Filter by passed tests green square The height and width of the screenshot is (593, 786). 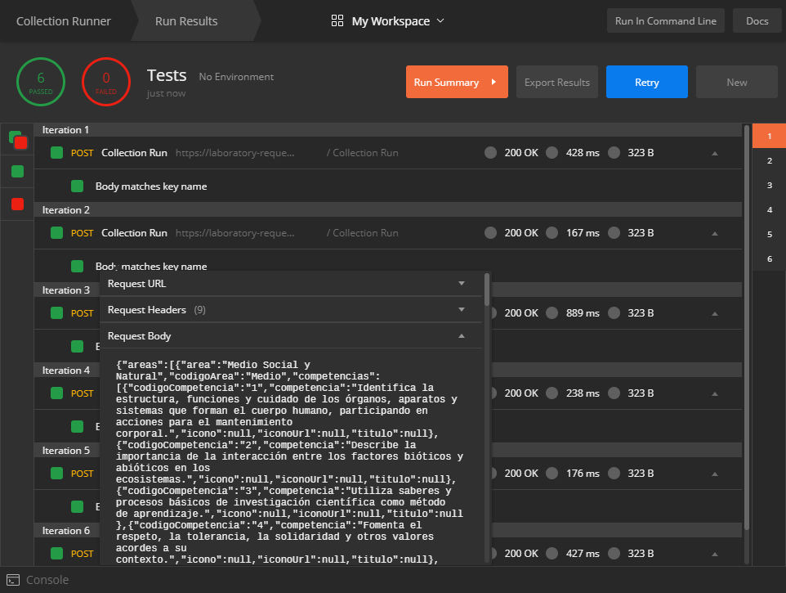click(17, 172)
